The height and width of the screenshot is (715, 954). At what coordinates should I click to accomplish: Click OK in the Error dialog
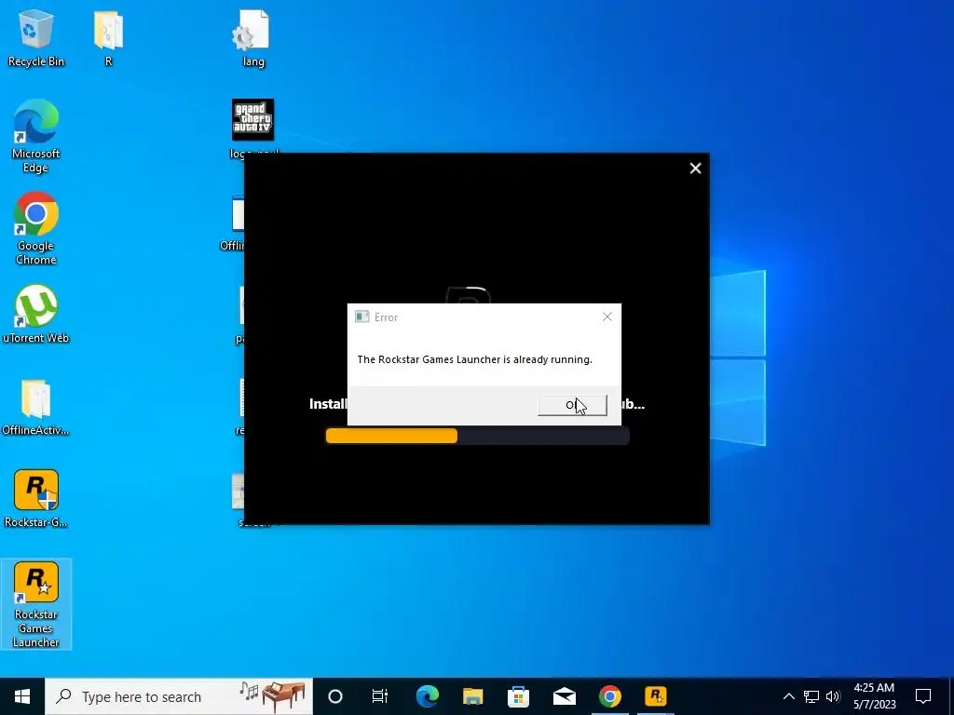pos(572,405)
